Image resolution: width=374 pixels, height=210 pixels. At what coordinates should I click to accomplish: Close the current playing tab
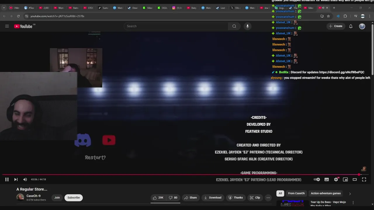click(327, 8)
